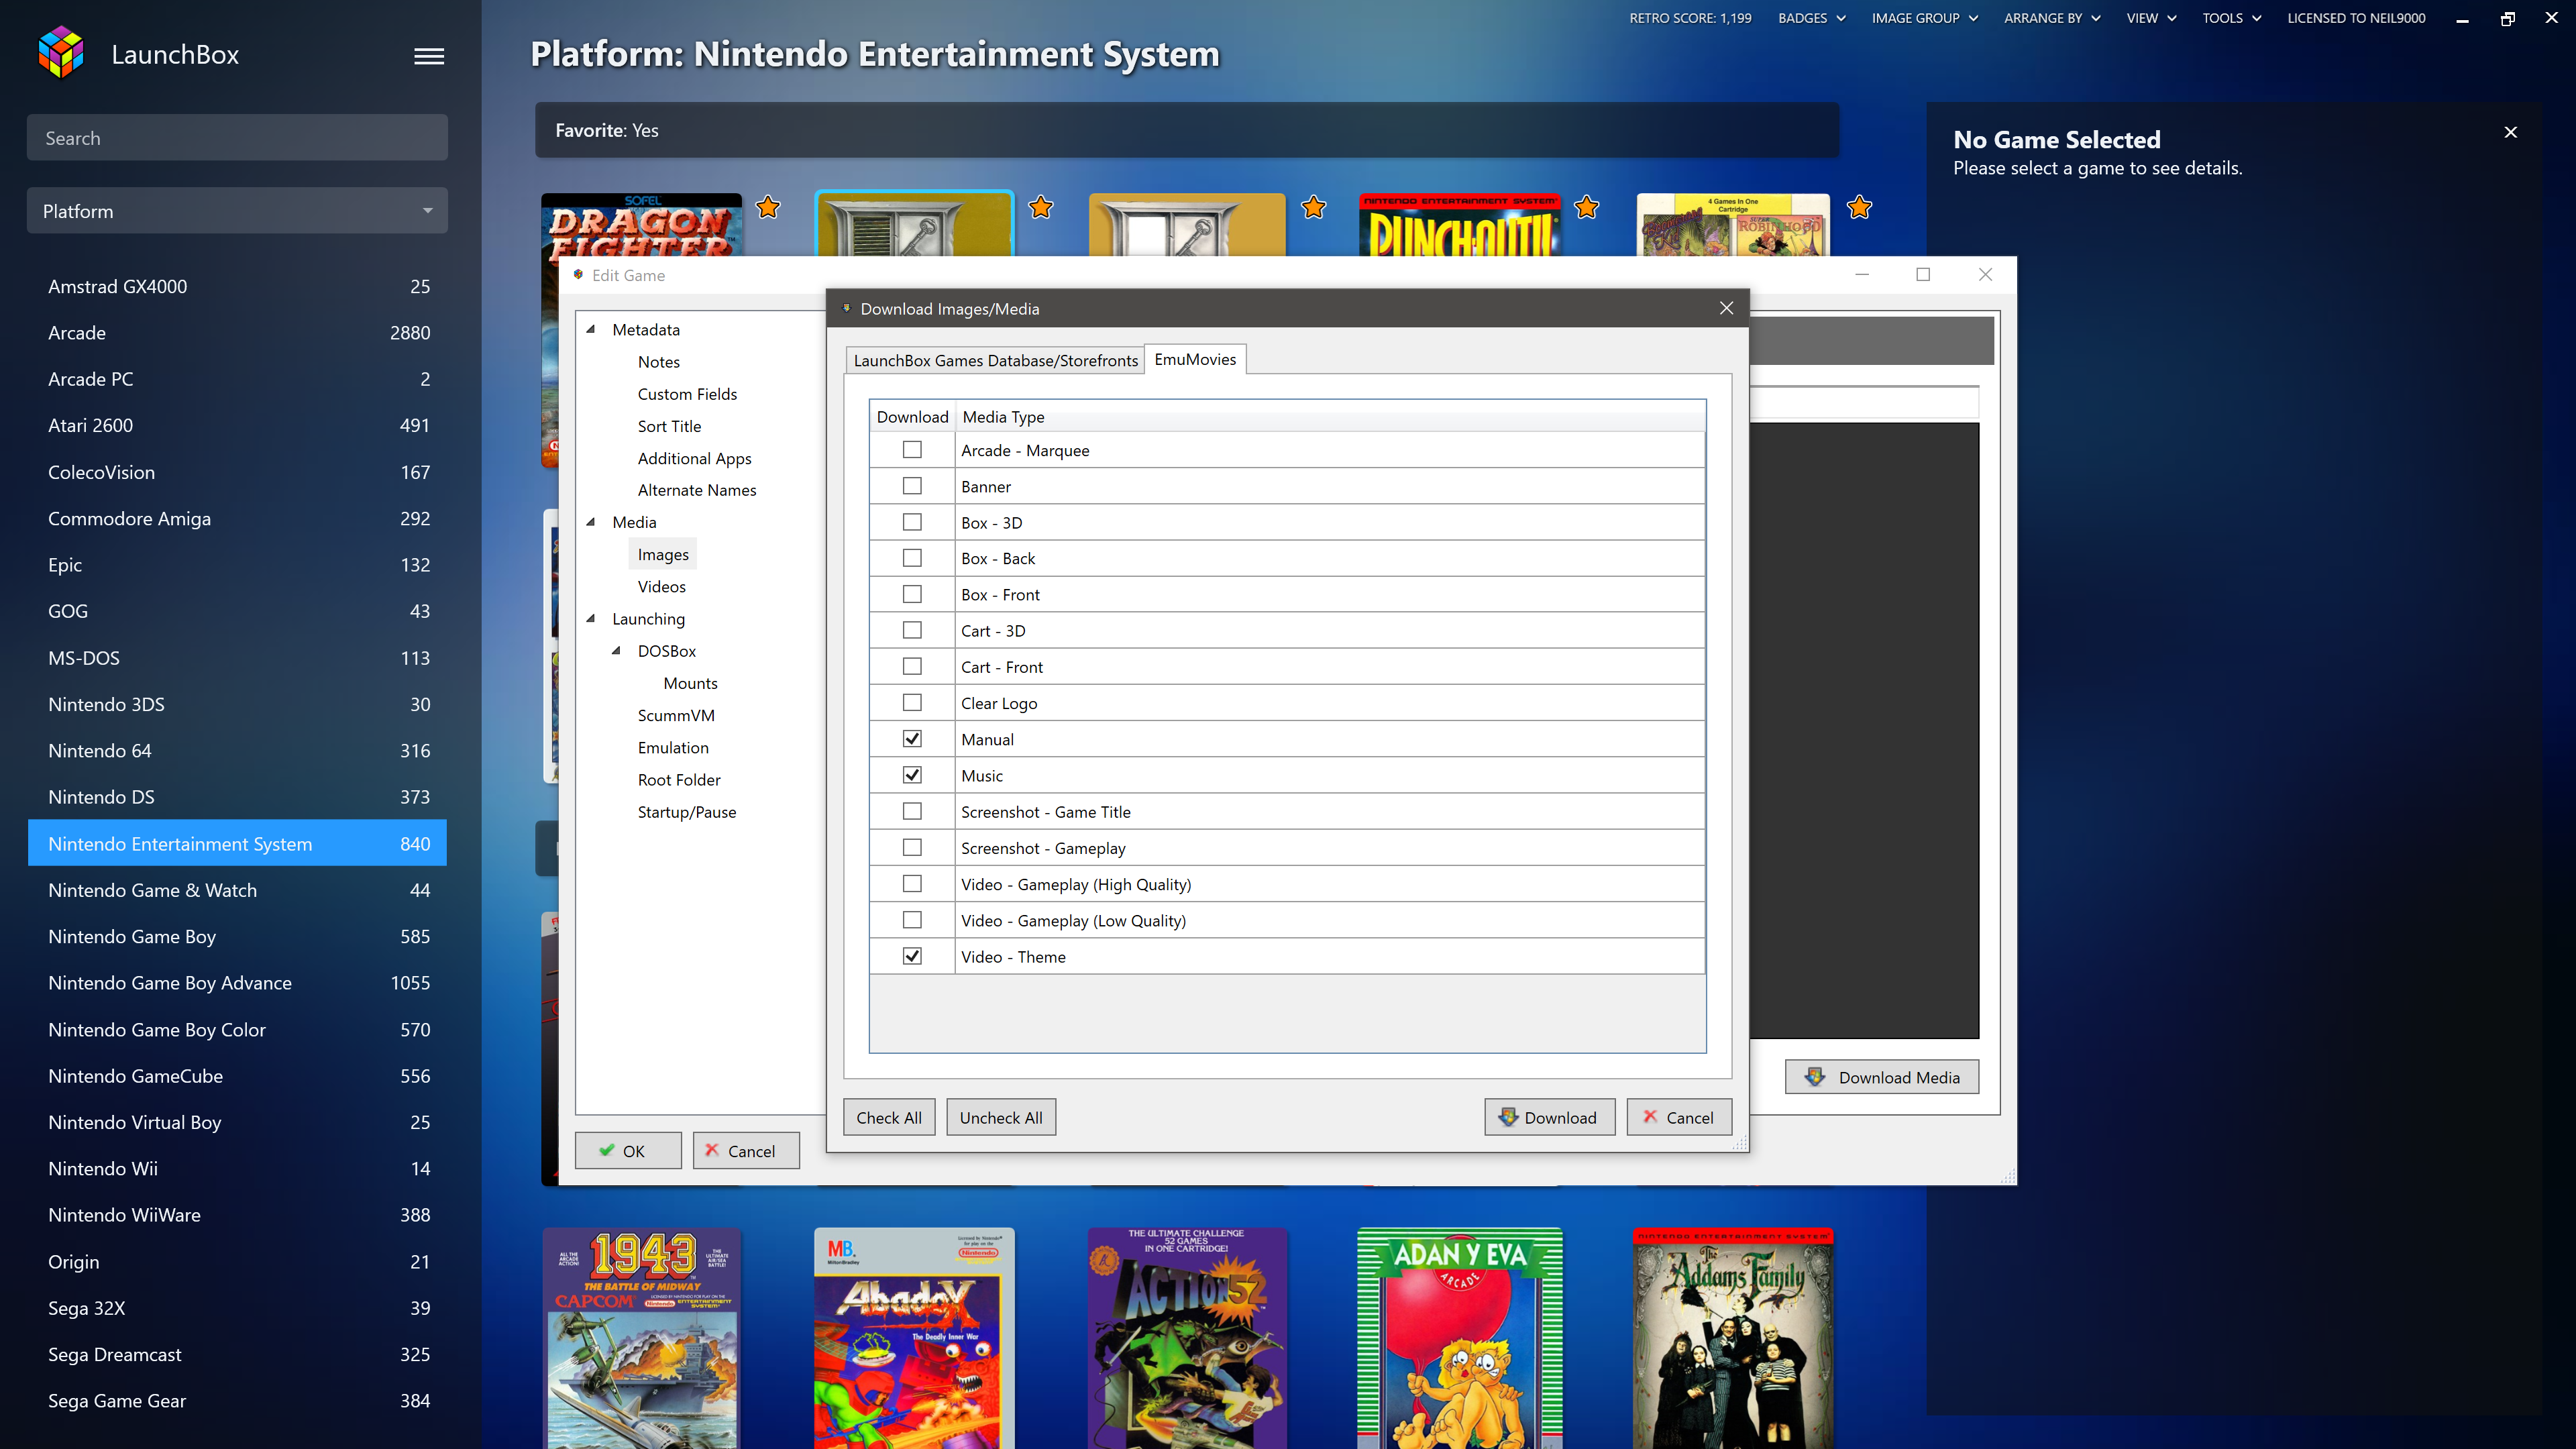
Task: Enable Clear Logo download checkbox
Action: coord(912,703)
